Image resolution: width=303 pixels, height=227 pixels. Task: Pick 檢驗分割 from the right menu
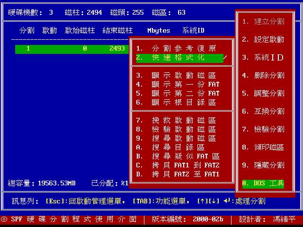[263, 129]
